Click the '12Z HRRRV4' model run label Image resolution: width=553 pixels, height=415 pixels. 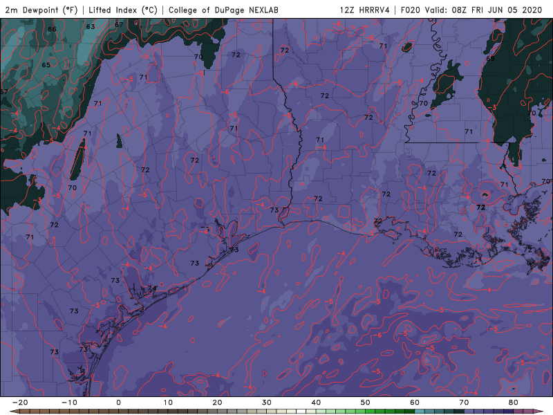pyautogui.click(x=365, y=10)
